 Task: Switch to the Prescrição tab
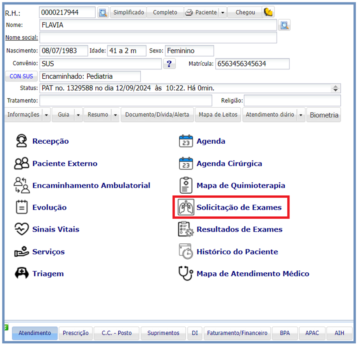(x=76, y=333)
